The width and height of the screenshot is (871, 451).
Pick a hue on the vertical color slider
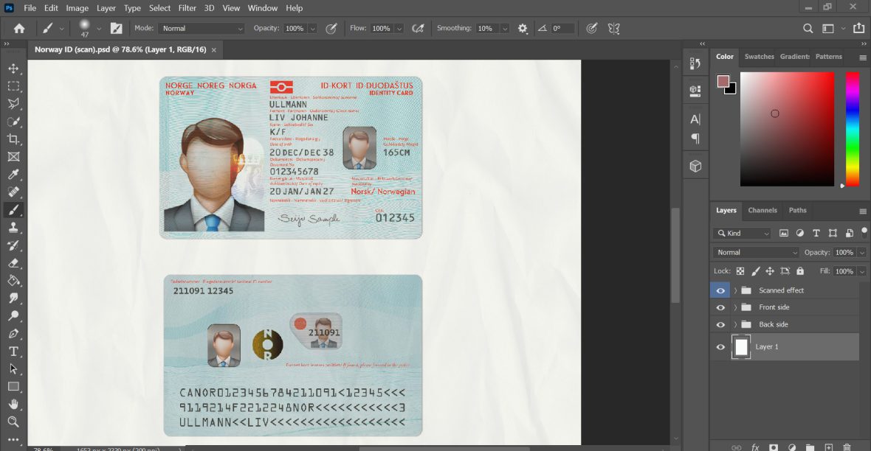[x=853, y=129]
